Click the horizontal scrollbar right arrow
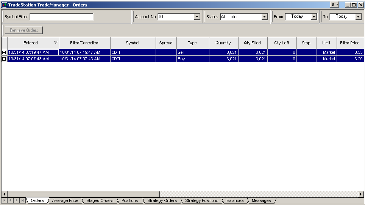The image size is (365, 205). (361, 194)
